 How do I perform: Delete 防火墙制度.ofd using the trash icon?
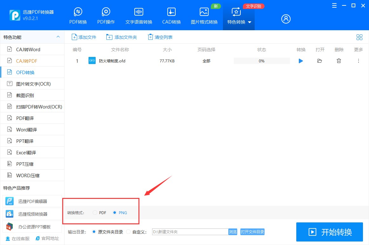339,61
